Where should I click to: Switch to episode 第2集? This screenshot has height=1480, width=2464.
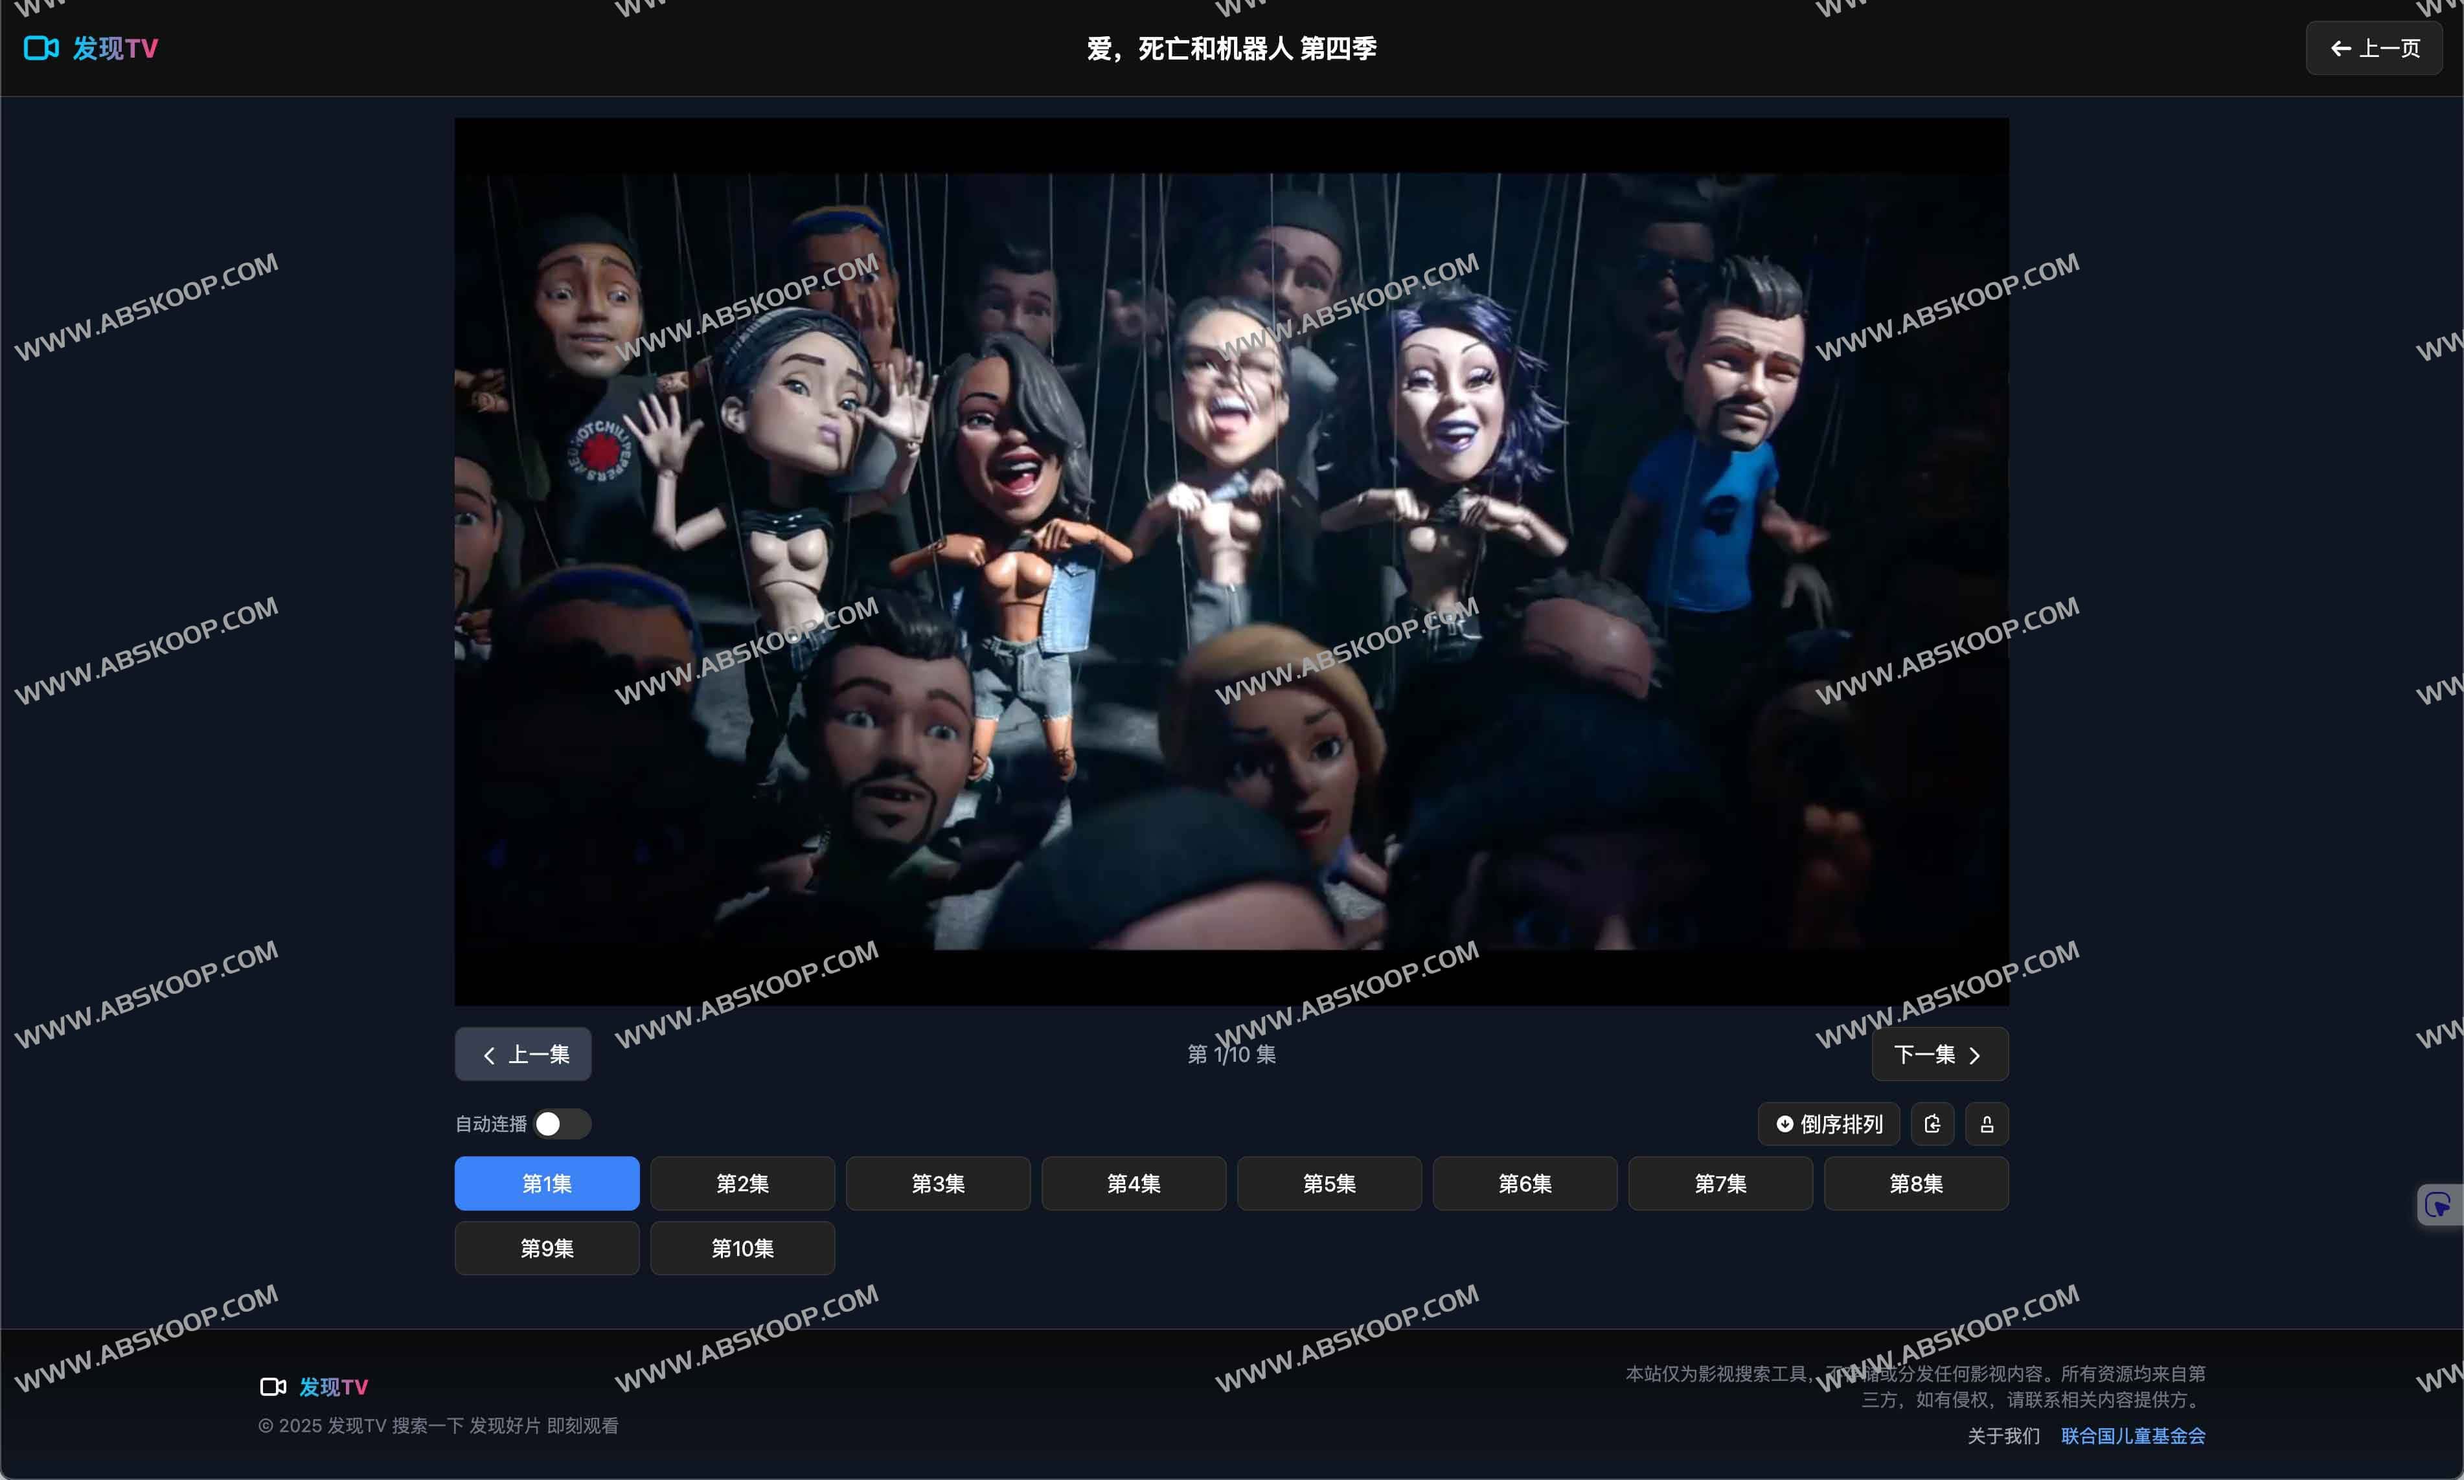click(742, 1183)
